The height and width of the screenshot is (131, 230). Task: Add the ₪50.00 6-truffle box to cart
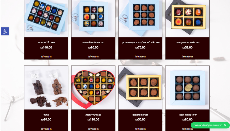140,129
